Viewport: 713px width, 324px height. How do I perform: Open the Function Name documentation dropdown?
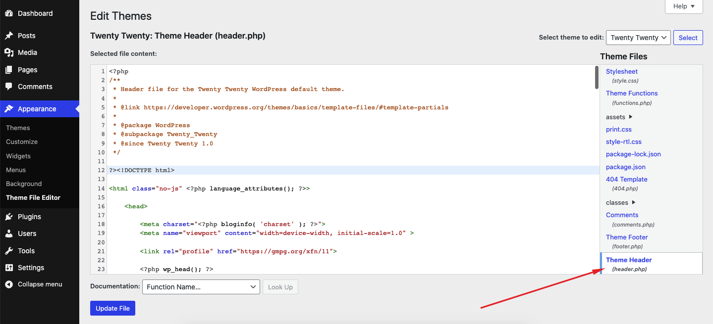[201, 286]
